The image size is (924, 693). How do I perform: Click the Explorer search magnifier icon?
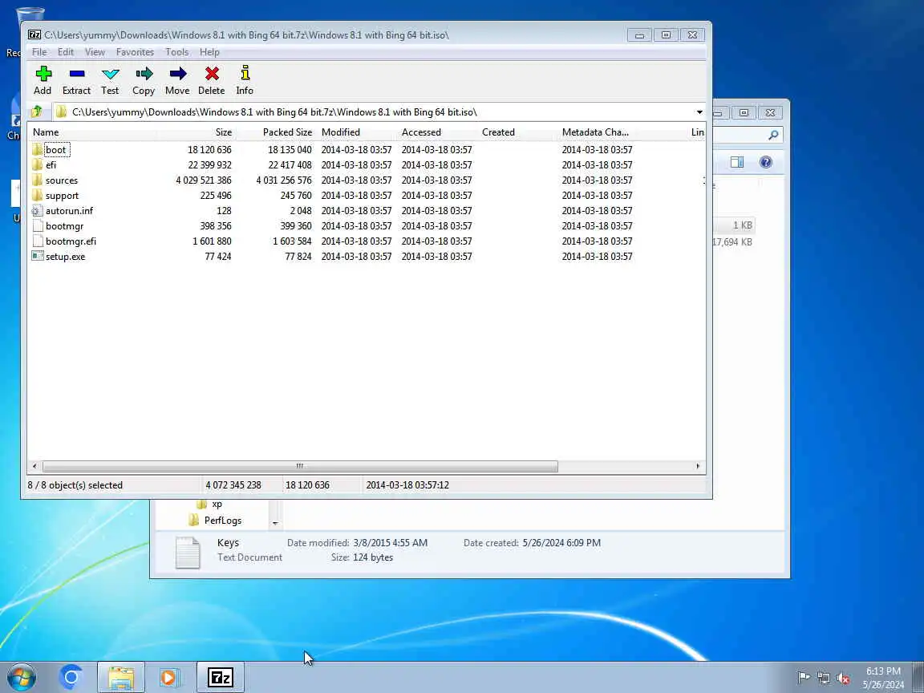pyautogui.click(x=773, y=135)
